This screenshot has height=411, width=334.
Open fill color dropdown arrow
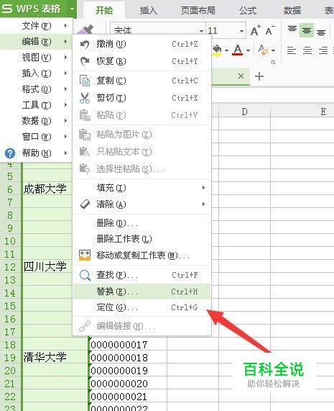coord(226,50)
